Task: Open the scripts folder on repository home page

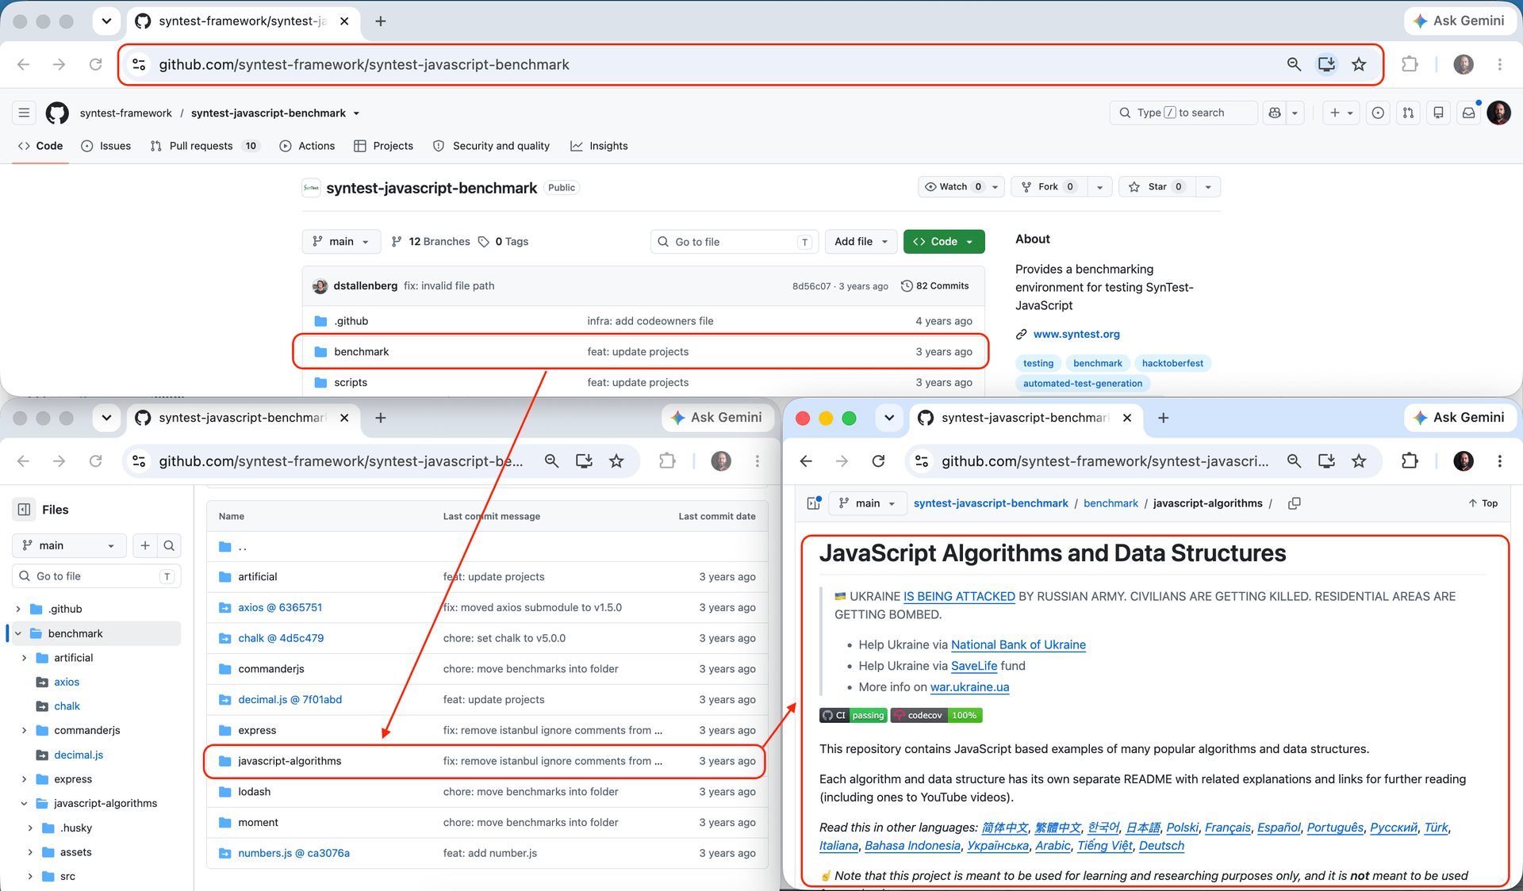Action: click(x=351, y=382)
